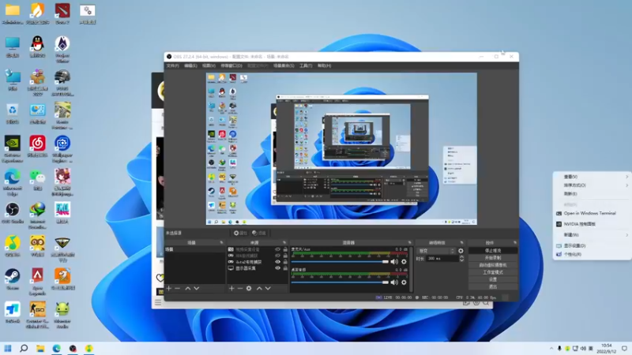Toggle lock on dota2专用捕获 source
The width and height of the screenshot is (632, 355).
tap(285, 262)
